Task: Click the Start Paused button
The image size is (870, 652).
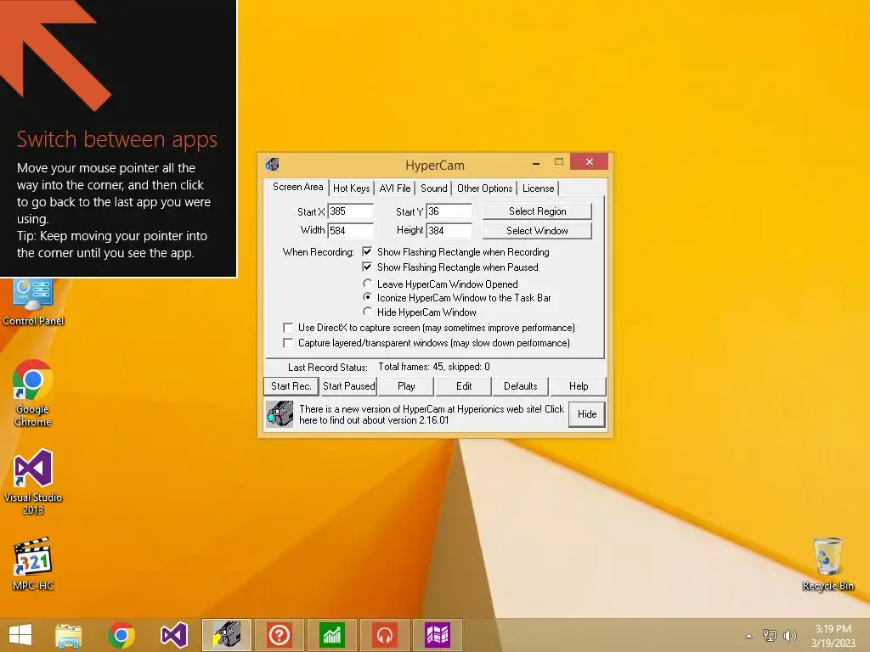Action: [349, 386]
